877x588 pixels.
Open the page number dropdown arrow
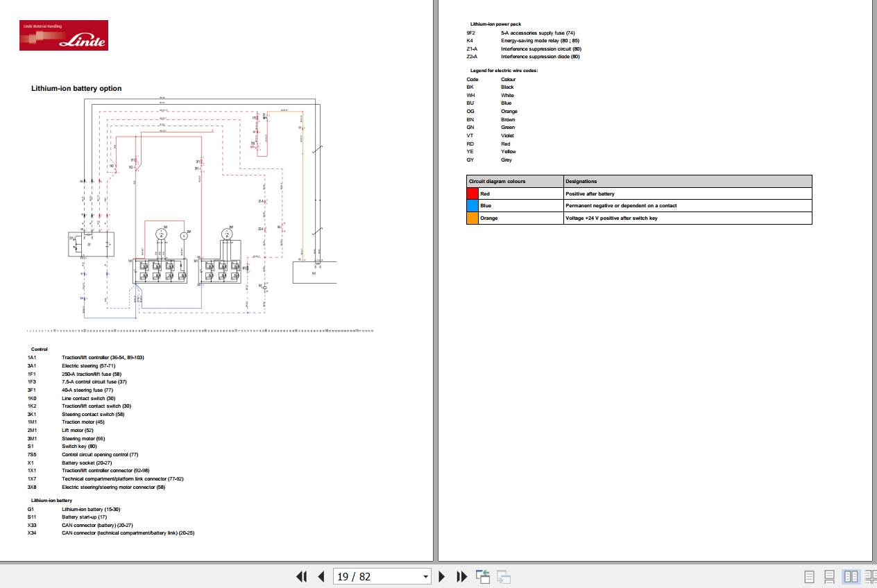[426, 577]
